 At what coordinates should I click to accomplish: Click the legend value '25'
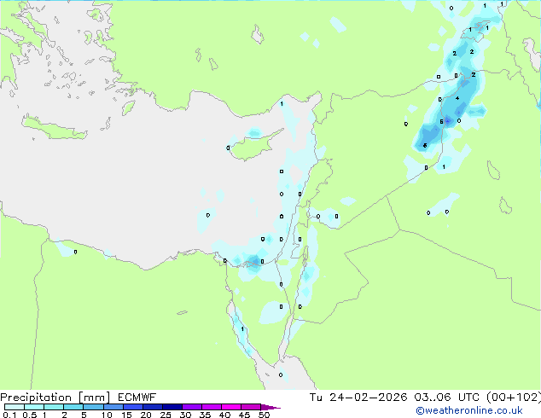tap(166, 415)
